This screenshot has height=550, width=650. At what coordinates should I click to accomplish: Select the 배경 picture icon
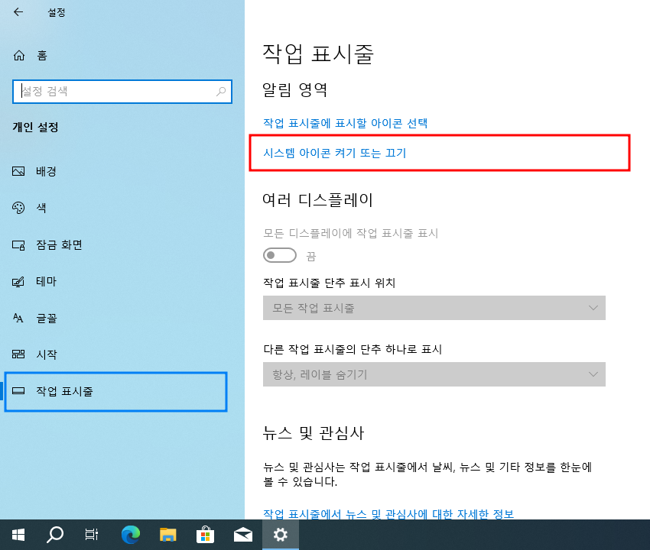pos(18,171)
